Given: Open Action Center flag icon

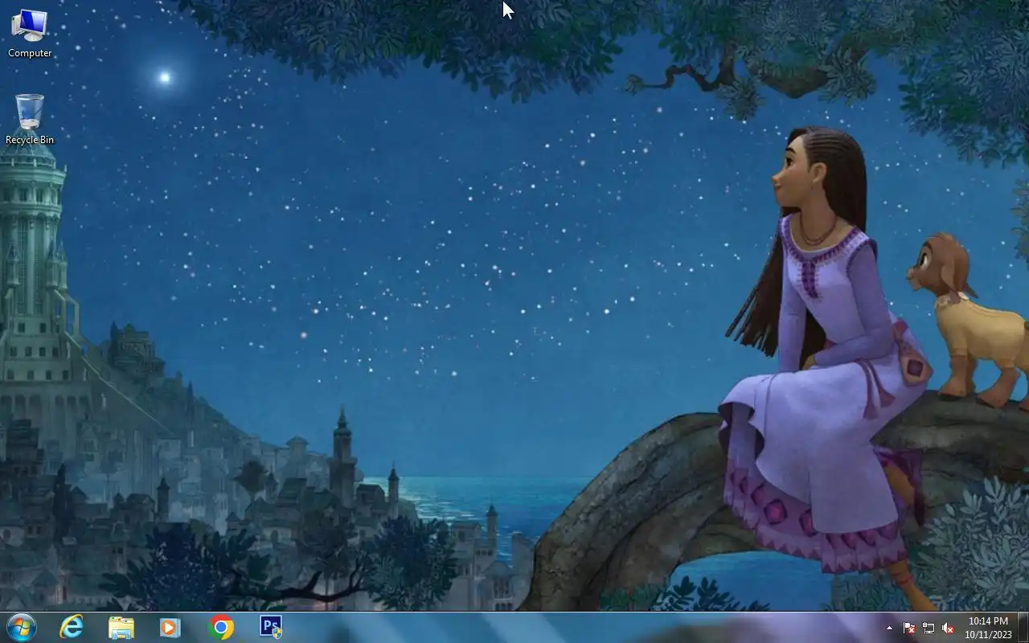Looking at the screenshot, I should click(x=909, y=628).
